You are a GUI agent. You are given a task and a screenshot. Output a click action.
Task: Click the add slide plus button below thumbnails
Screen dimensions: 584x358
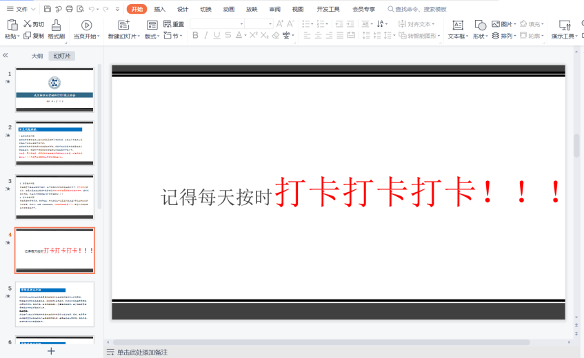point(51,350)
